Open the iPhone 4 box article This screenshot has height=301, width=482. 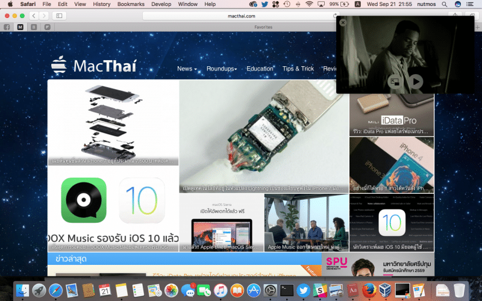[392, 165]
